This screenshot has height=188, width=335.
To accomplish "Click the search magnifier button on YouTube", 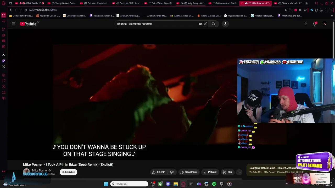I will pos(214,24).
